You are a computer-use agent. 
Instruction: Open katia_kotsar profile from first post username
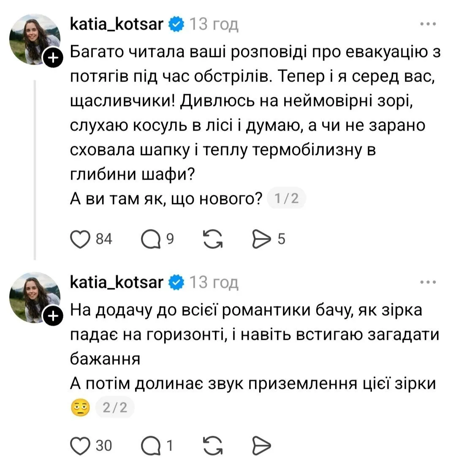click(x=117, y=24)
